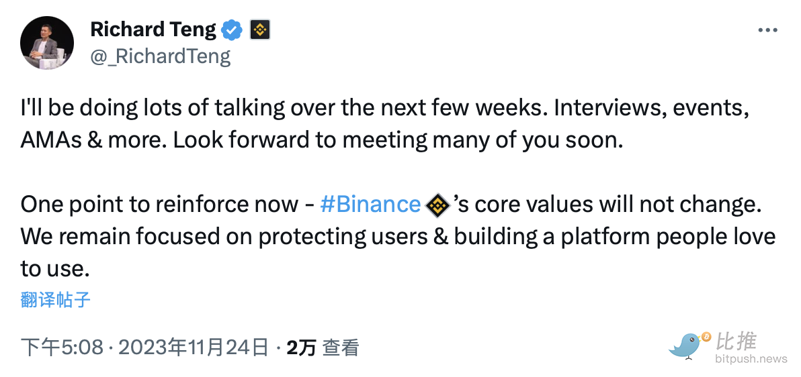Open the Richard Teng display name link
The height and width of the screenshot is (377, 801).
[153, 30]
